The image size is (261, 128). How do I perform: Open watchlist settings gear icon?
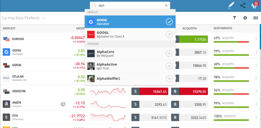245,18
